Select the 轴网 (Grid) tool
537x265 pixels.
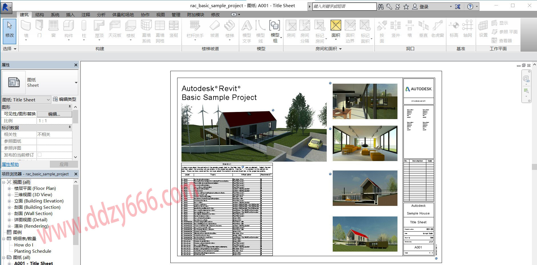(x=467, y=29)
